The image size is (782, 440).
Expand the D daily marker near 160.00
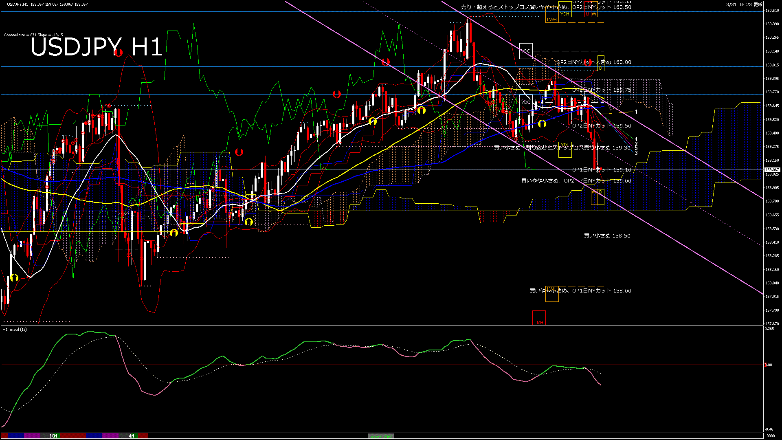click(x=600, y=69)
